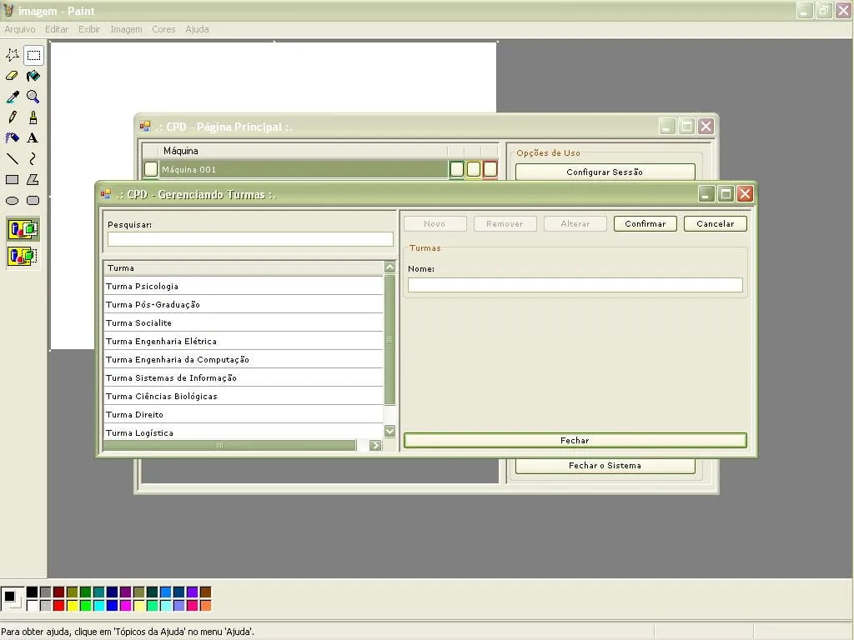Select the Free-Form Select tool
The height and width of the screenshot is (640, 854).
click(x=13, y=55)
